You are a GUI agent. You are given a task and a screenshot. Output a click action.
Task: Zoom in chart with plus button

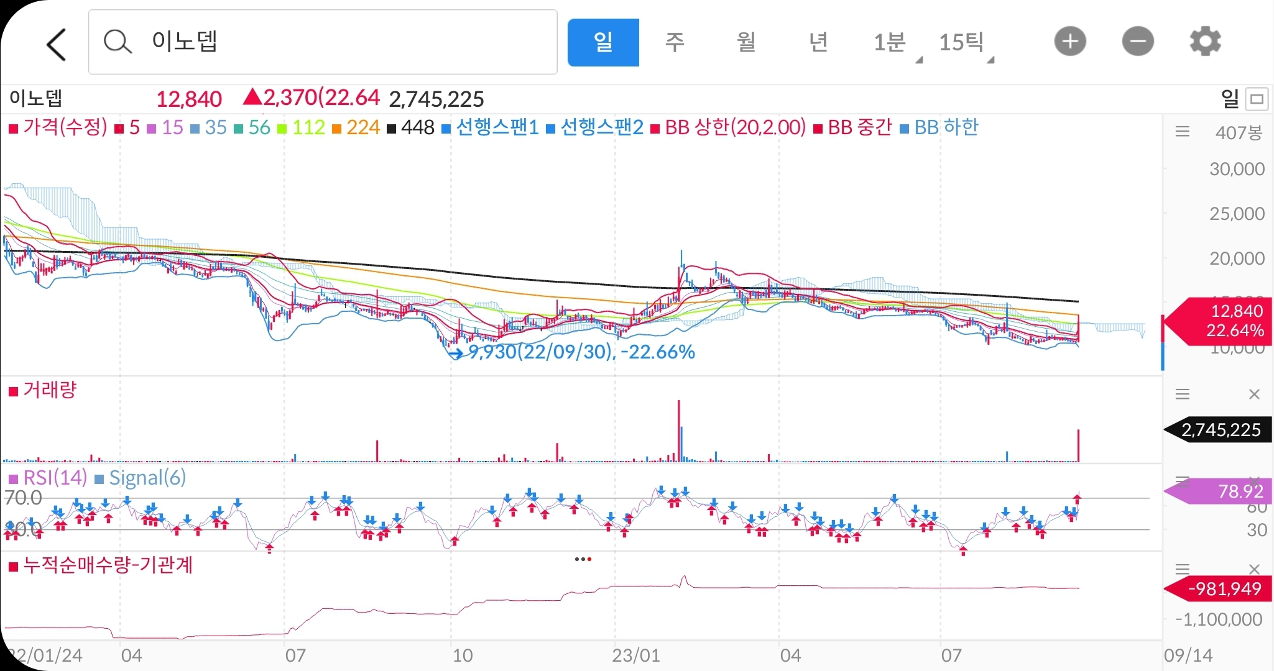pyautogui.click(x=1069, y=42)
